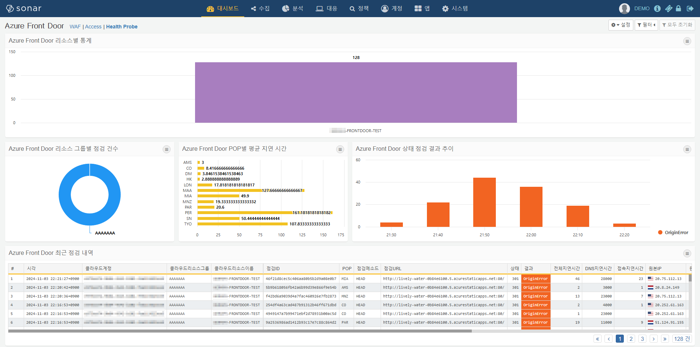Sort table by 시각 column
The height and width of the screenshot is (347, 700).
52,268
